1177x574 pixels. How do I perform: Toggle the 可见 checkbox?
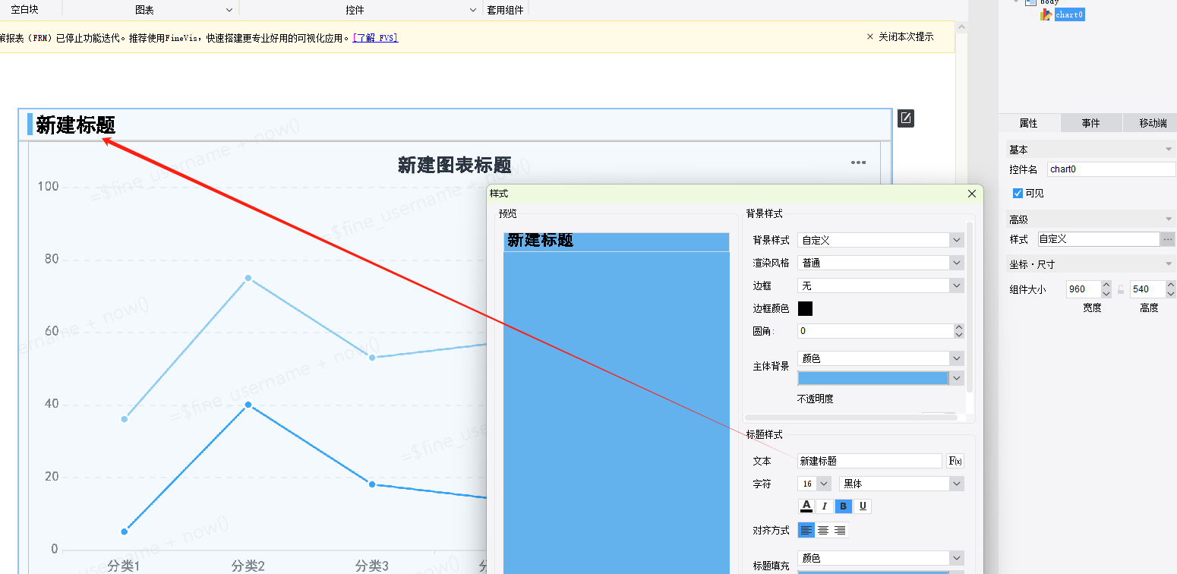tap(1018, 194)
